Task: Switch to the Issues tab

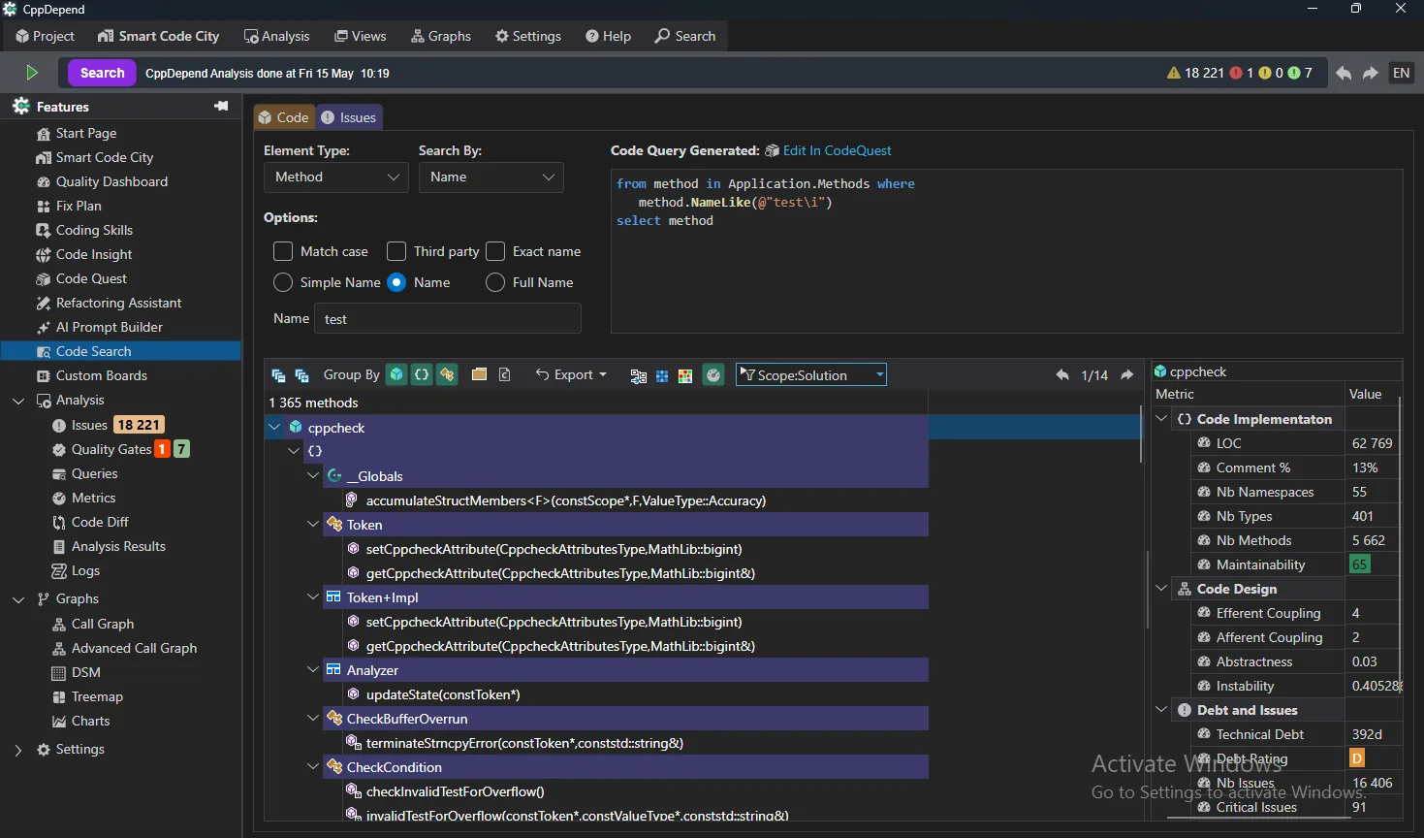Action: pos(349,117)
